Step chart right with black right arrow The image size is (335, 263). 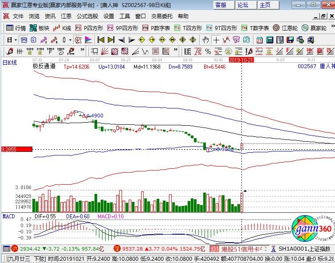(131, 40)
